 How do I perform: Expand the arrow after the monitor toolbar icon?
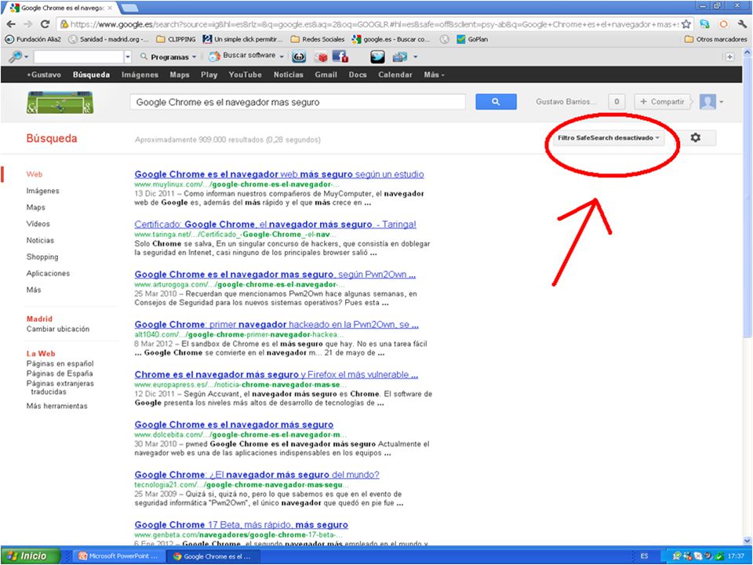(x=416, y=57)
